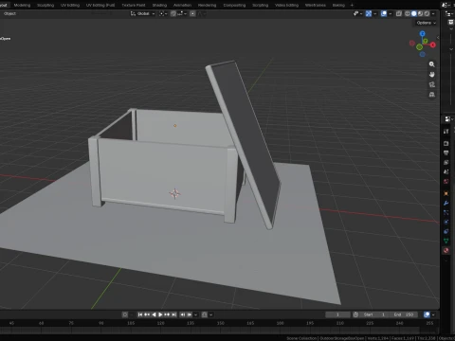The height and width of the screenshot is (341, 455).
Task: Open the Modifiers wrench tab
Action: pos(446,203)
